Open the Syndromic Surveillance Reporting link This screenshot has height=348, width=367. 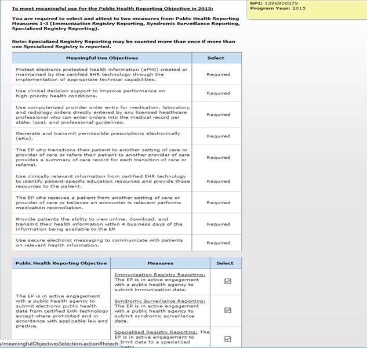pyautogui.click(x=159, y=302)
